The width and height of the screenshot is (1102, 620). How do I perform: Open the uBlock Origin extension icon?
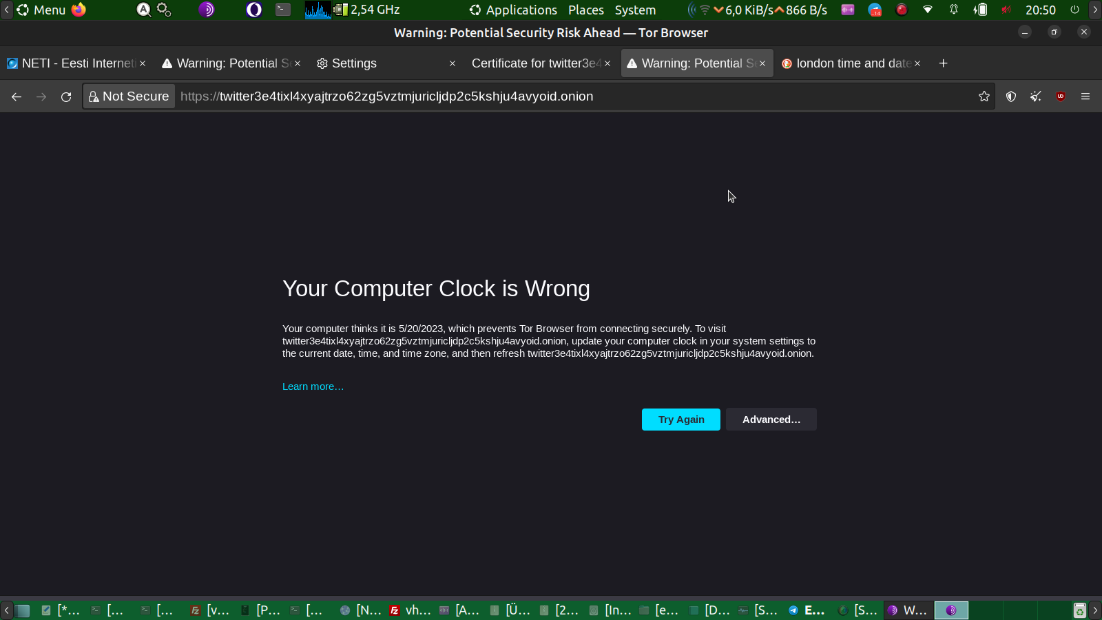[x=1061, y=96]
